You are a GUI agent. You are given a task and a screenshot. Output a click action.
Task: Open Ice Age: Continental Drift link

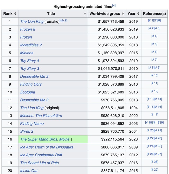point(41,155)
